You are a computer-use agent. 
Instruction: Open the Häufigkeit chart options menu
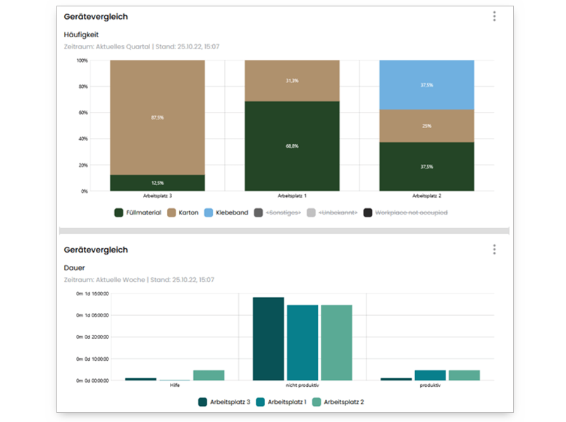494,16
